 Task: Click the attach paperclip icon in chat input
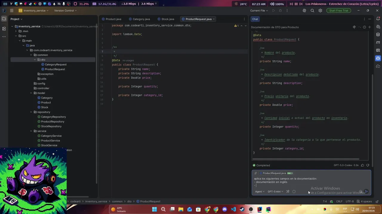point(255,173)
